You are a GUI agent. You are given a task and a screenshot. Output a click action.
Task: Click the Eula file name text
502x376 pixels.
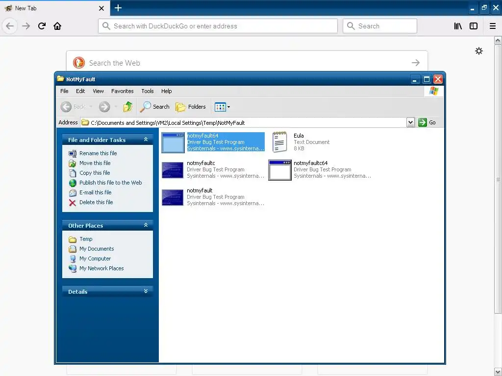[299, 136]
